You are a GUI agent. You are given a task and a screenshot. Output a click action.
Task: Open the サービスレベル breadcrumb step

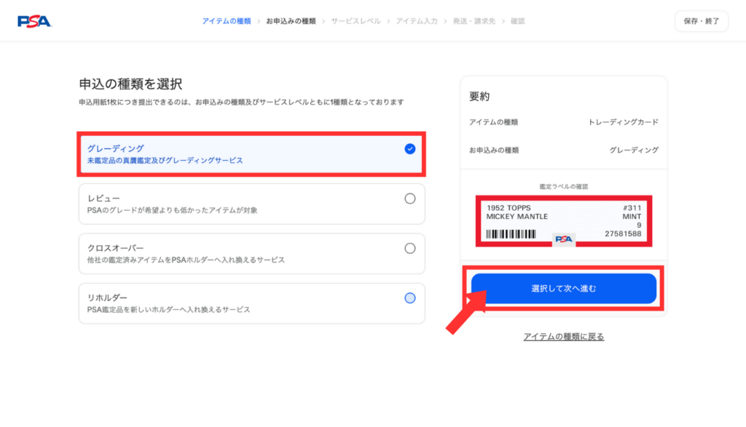[x=356, y=21]
